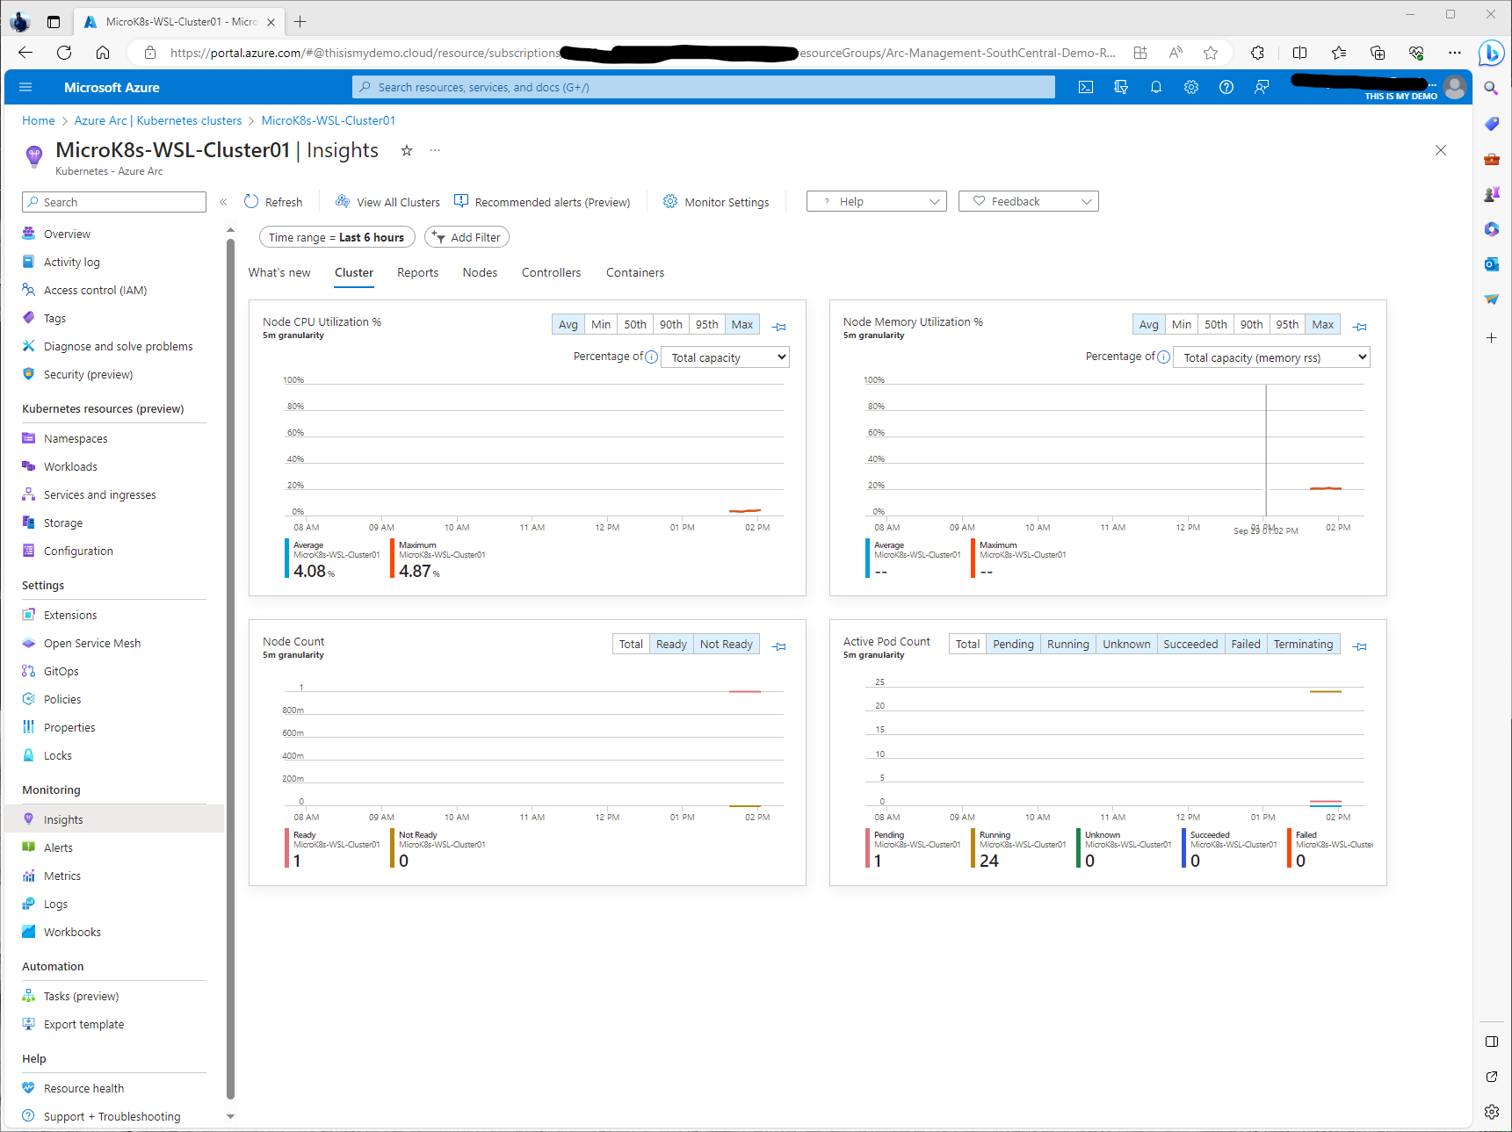Click the Refresh button

273,201
